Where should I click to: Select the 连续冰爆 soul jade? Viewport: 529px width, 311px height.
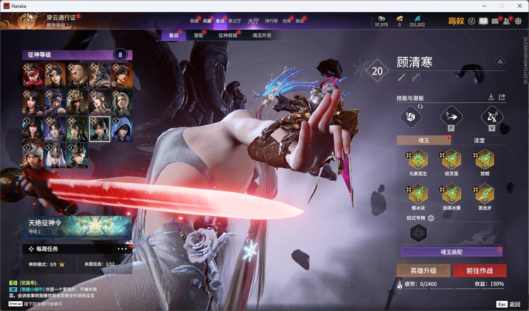coord(451,194)
